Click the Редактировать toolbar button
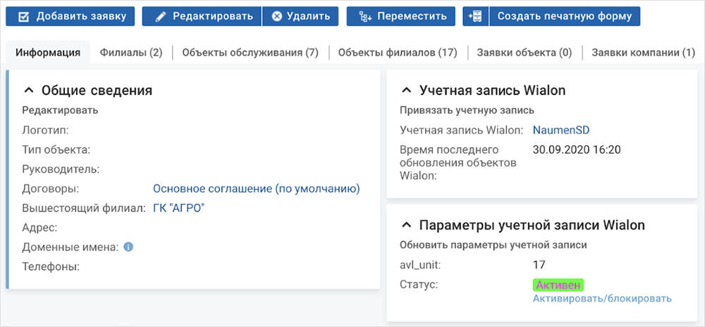 [202, 16]
